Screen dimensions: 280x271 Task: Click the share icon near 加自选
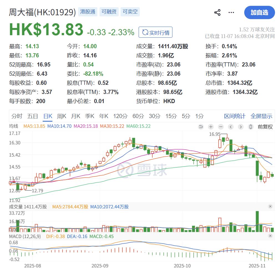[x=218, y=12]
